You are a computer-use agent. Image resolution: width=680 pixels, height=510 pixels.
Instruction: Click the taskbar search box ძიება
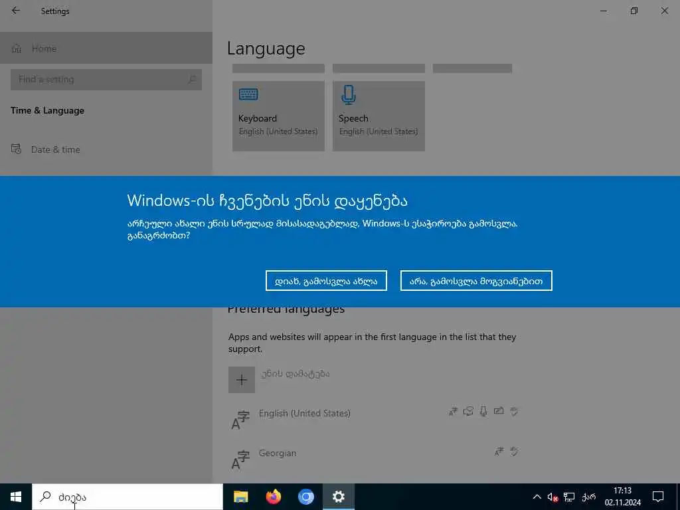(x=127, y=497)
